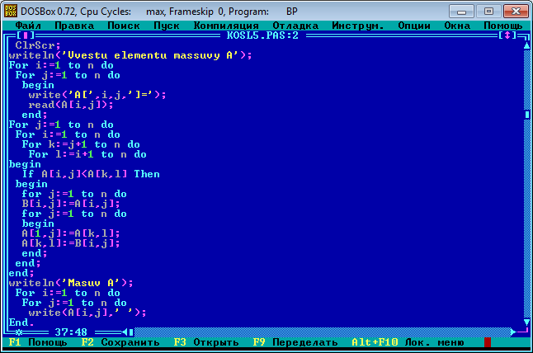This screenshot has height=353, width=533.
Task: Click the red block in status bar
Action: (488, 342)
